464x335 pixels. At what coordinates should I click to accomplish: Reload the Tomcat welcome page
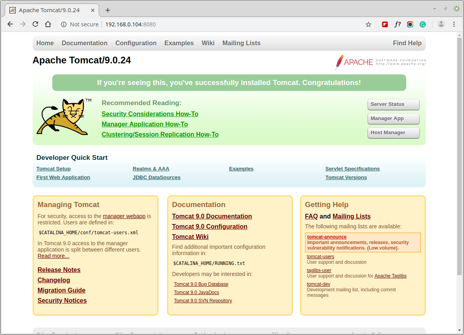(35, 24)
